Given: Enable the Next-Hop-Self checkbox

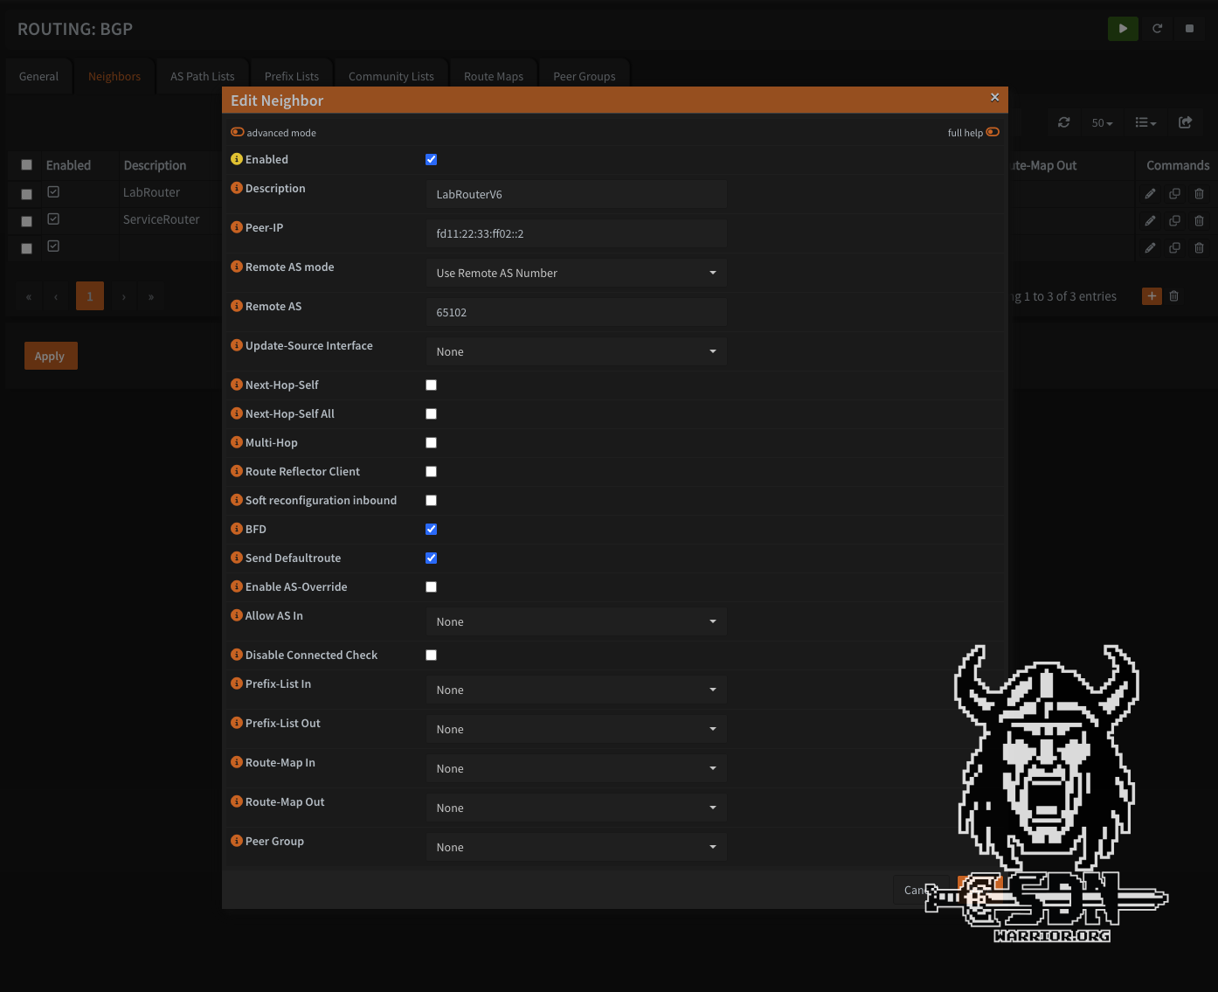Looking at the screenshot, I should click(x=431, y=385).
